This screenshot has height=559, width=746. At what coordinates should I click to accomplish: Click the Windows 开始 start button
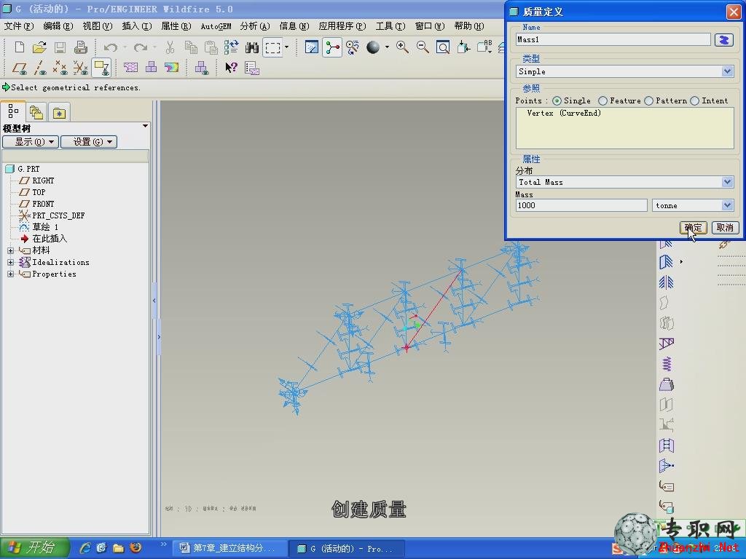[x=34, y=547]
